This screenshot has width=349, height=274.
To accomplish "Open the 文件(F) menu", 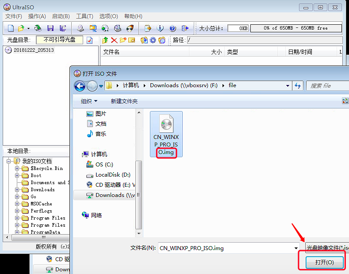I will [x=14, y=16].
